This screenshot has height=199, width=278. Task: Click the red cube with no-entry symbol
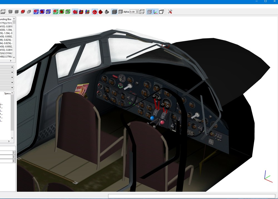click(x=23, y=12)
